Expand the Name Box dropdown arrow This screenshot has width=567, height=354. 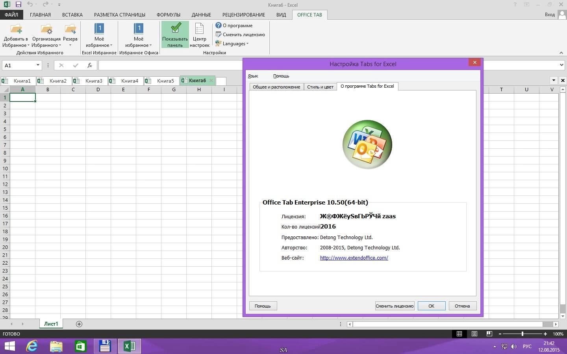38,65
